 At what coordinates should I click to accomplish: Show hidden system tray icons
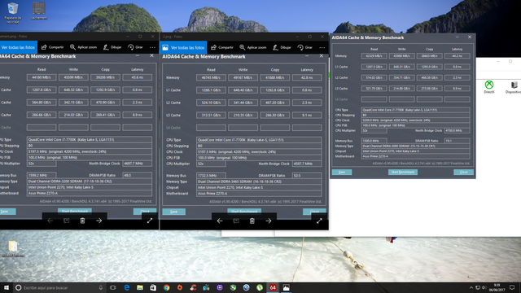pyautogui.click(x=471, y=287)
